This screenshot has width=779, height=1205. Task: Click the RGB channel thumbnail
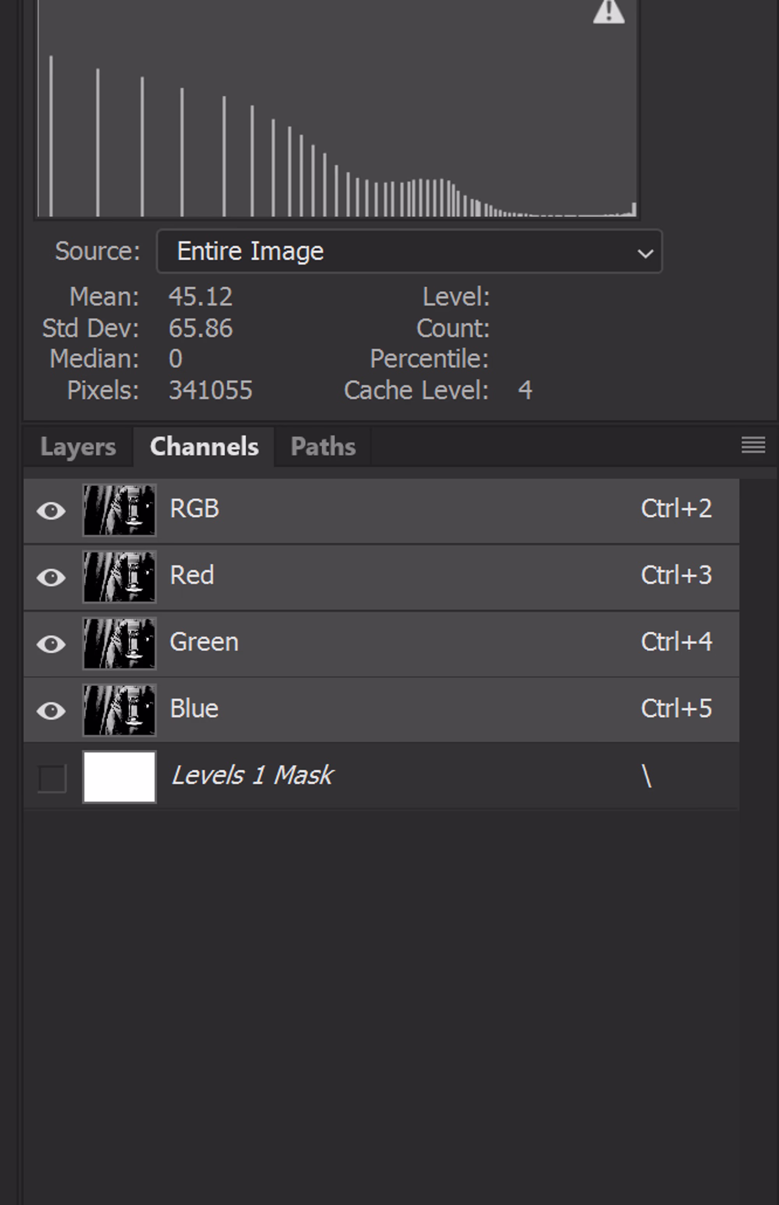point(119,510)
